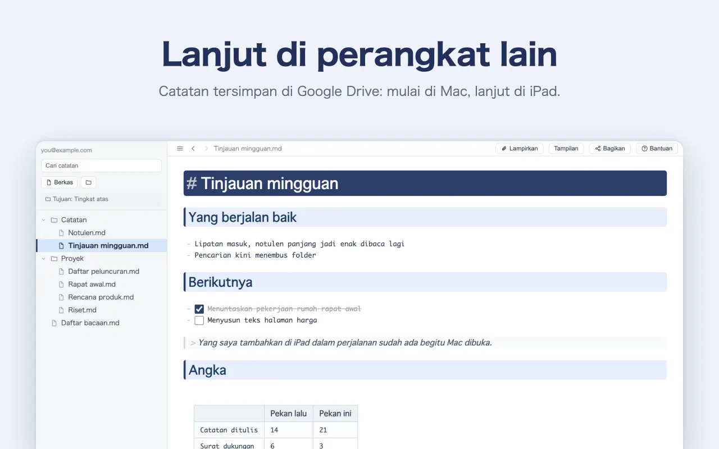Click the Catatan ditulis table cell
Viewport: 719px width, 449px height.
(229, 430)
